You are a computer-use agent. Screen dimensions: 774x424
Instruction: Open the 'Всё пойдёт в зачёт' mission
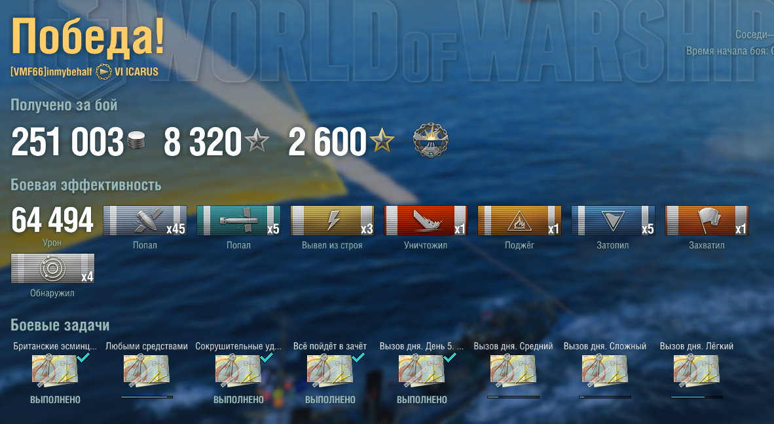pos(330,370)
